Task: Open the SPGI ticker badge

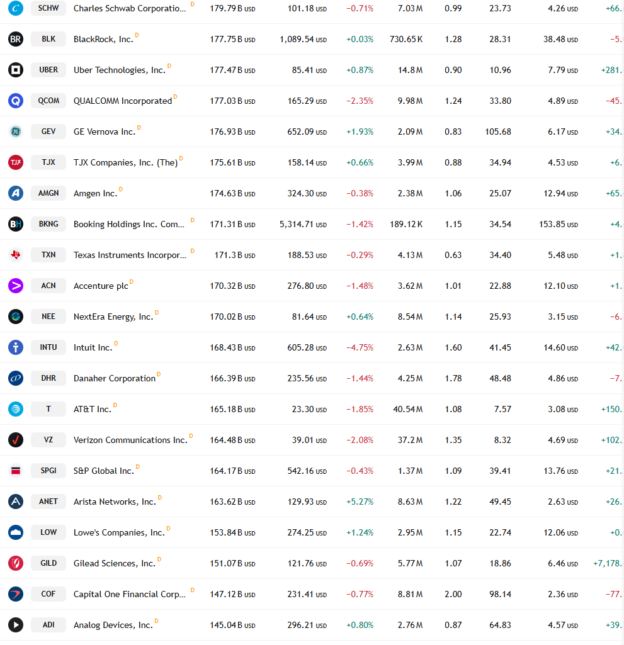Action: pyautogui.click(x=48, y=471)
